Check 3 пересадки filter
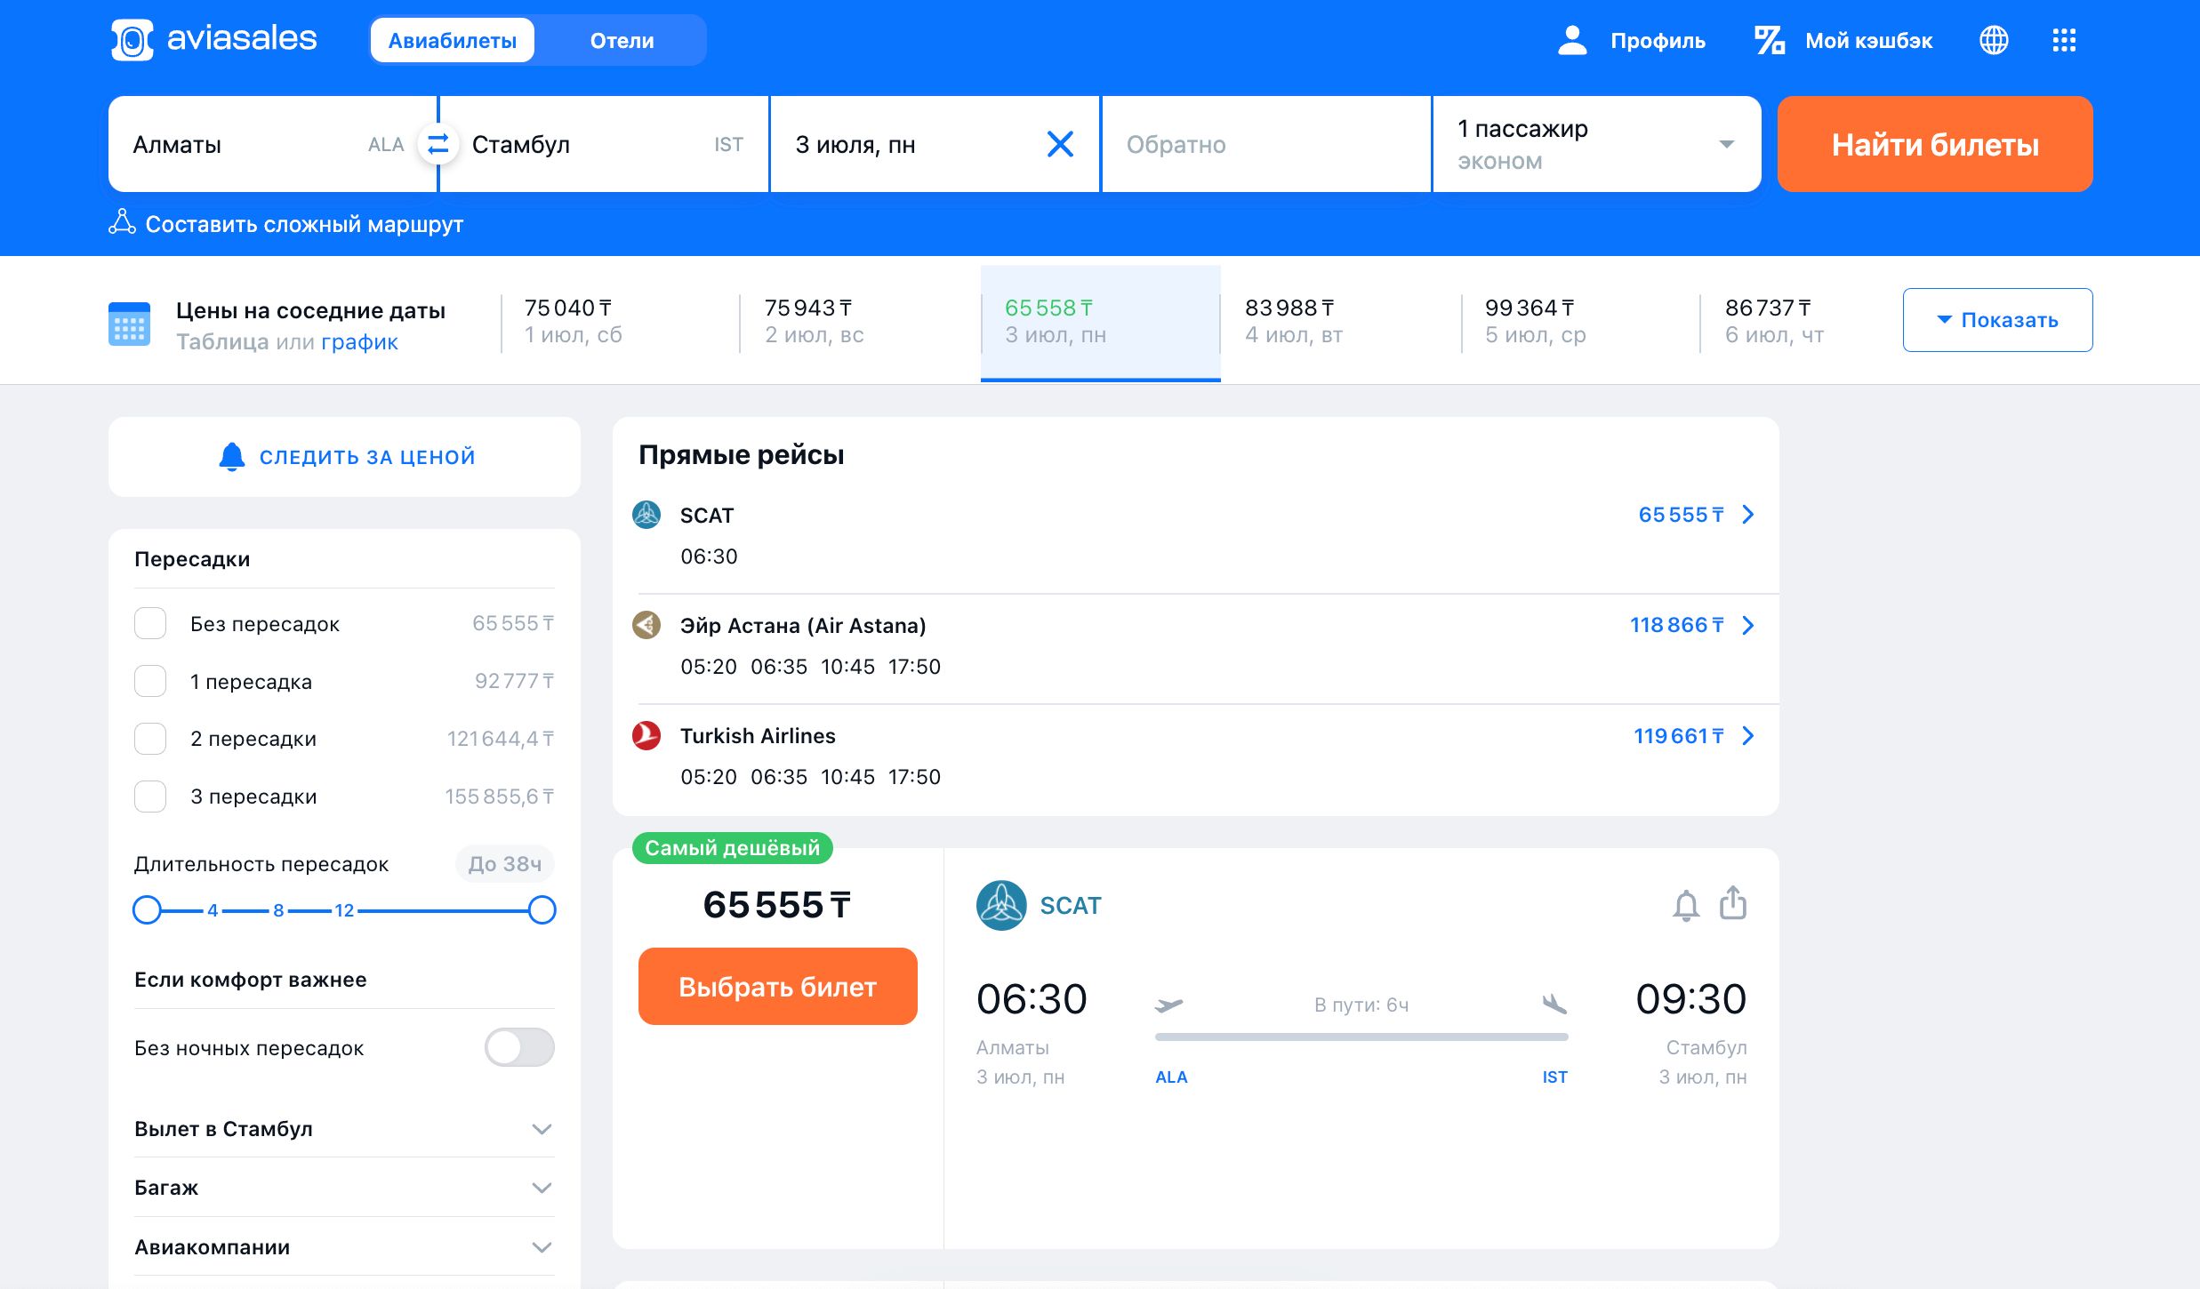This screenshot has height=1289, width=2200. click(150, 797)
